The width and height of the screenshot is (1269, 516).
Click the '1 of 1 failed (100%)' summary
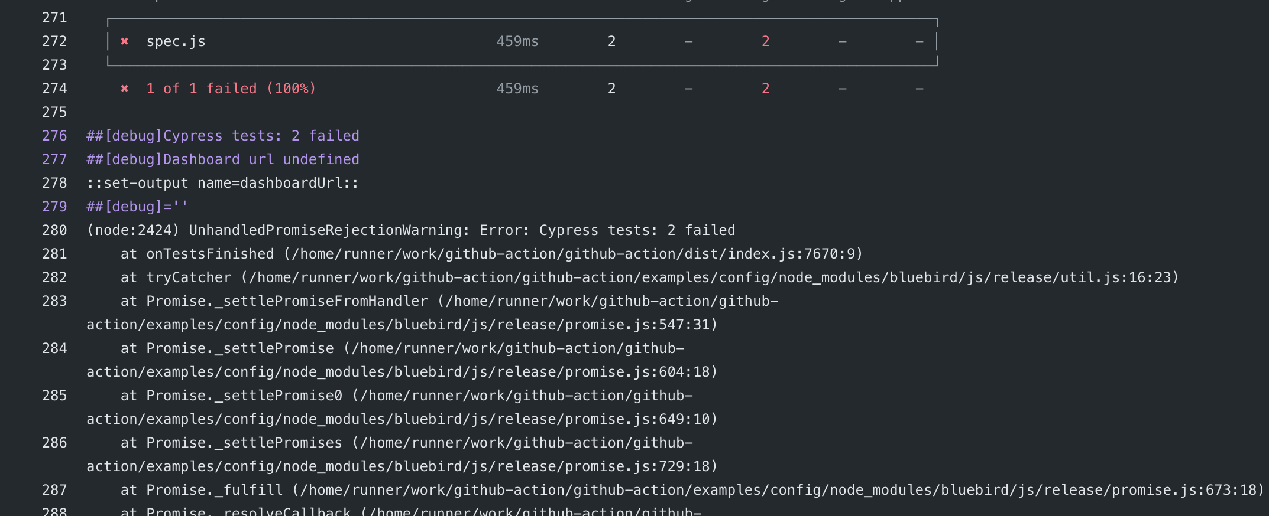231,89
